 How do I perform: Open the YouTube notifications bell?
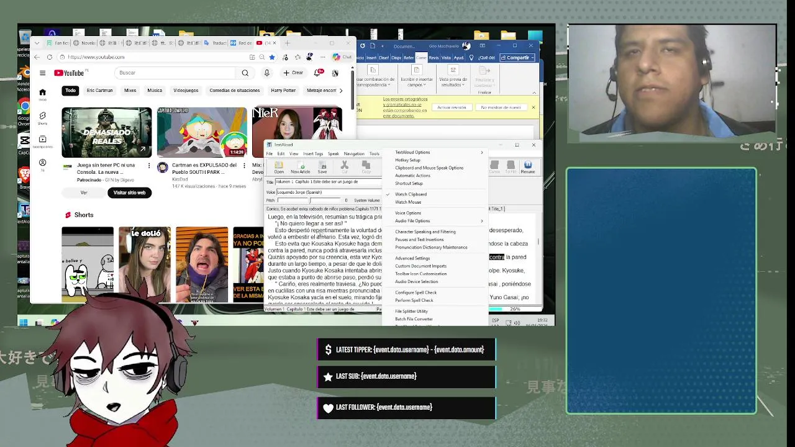(319, 73)
